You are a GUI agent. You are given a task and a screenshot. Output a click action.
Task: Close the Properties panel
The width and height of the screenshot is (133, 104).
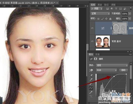131,52
